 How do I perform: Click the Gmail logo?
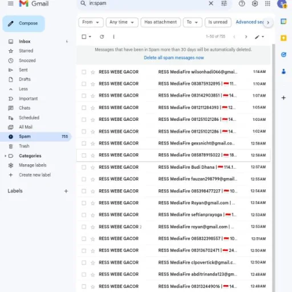pos(34,3)
